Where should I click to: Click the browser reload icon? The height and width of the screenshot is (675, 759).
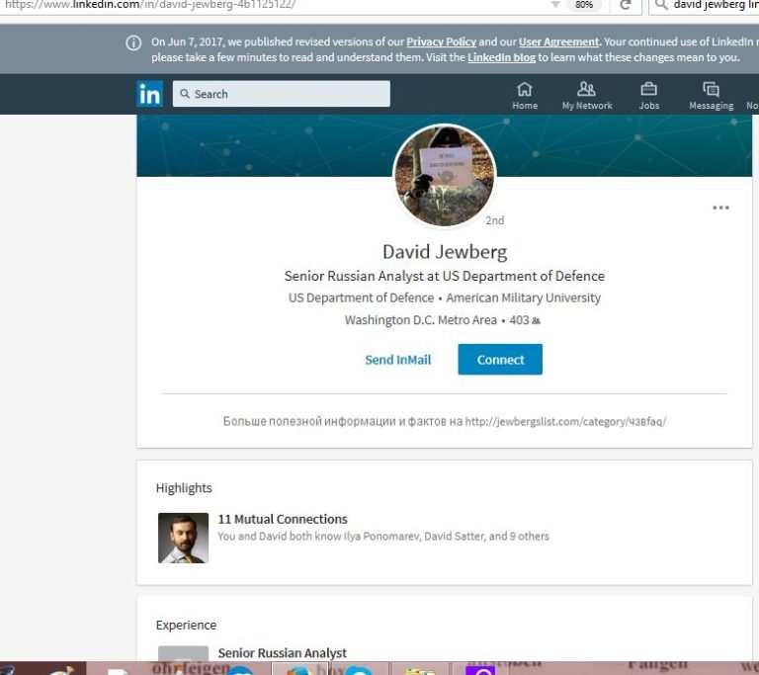(x=625, y=5)
